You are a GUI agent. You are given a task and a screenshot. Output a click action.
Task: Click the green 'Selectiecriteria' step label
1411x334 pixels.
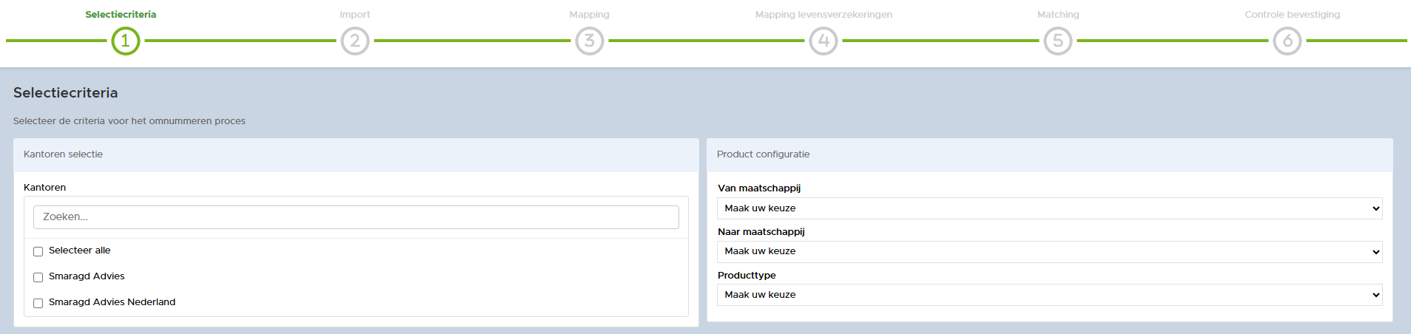[121, 15]
